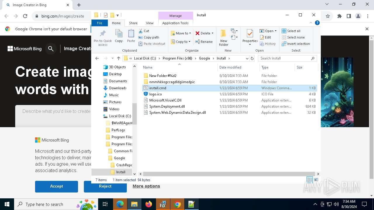The image size is (374, 210).
Task: Click the Paste ribbon icon
Action: (x=131, y=36)
